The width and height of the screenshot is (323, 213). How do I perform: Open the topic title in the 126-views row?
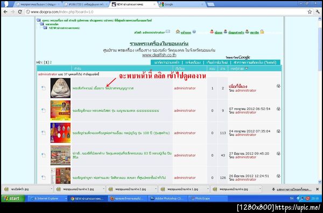click(120, 178)
